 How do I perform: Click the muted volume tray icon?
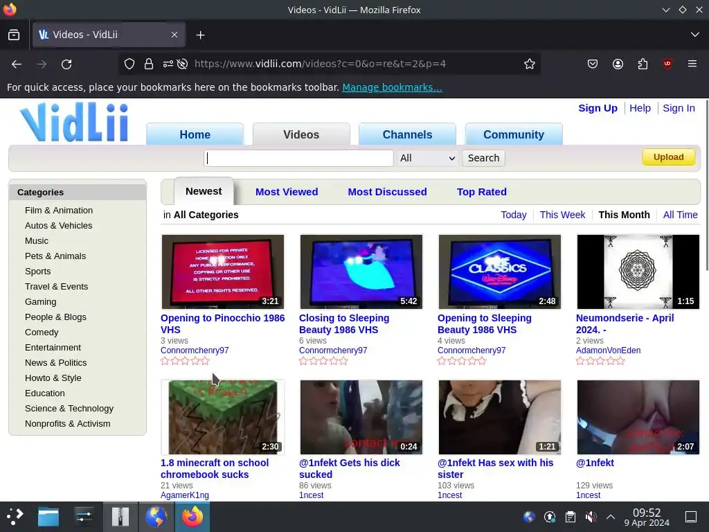(591, 517)
